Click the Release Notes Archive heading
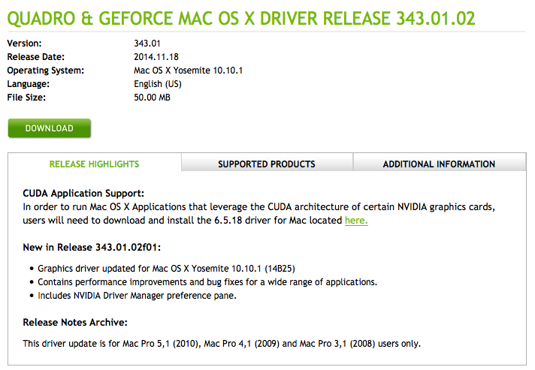535x370 pixels. tap(75, 322)
